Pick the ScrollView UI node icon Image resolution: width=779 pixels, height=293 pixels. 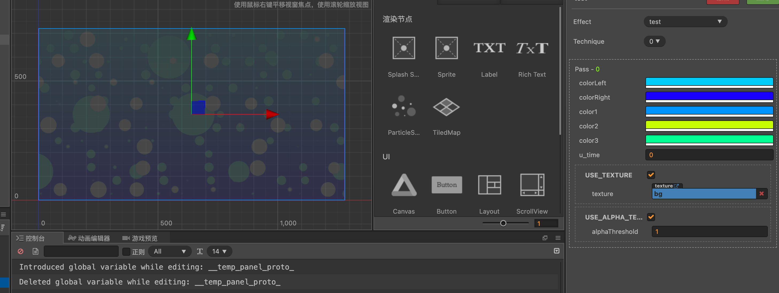pyautogui.click(x=532, y=185)
